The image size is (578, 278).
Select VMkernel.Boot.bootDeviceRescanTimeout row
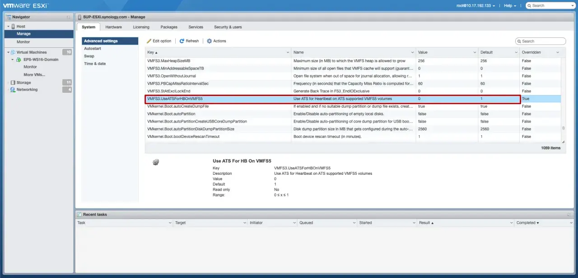[353, 137]
